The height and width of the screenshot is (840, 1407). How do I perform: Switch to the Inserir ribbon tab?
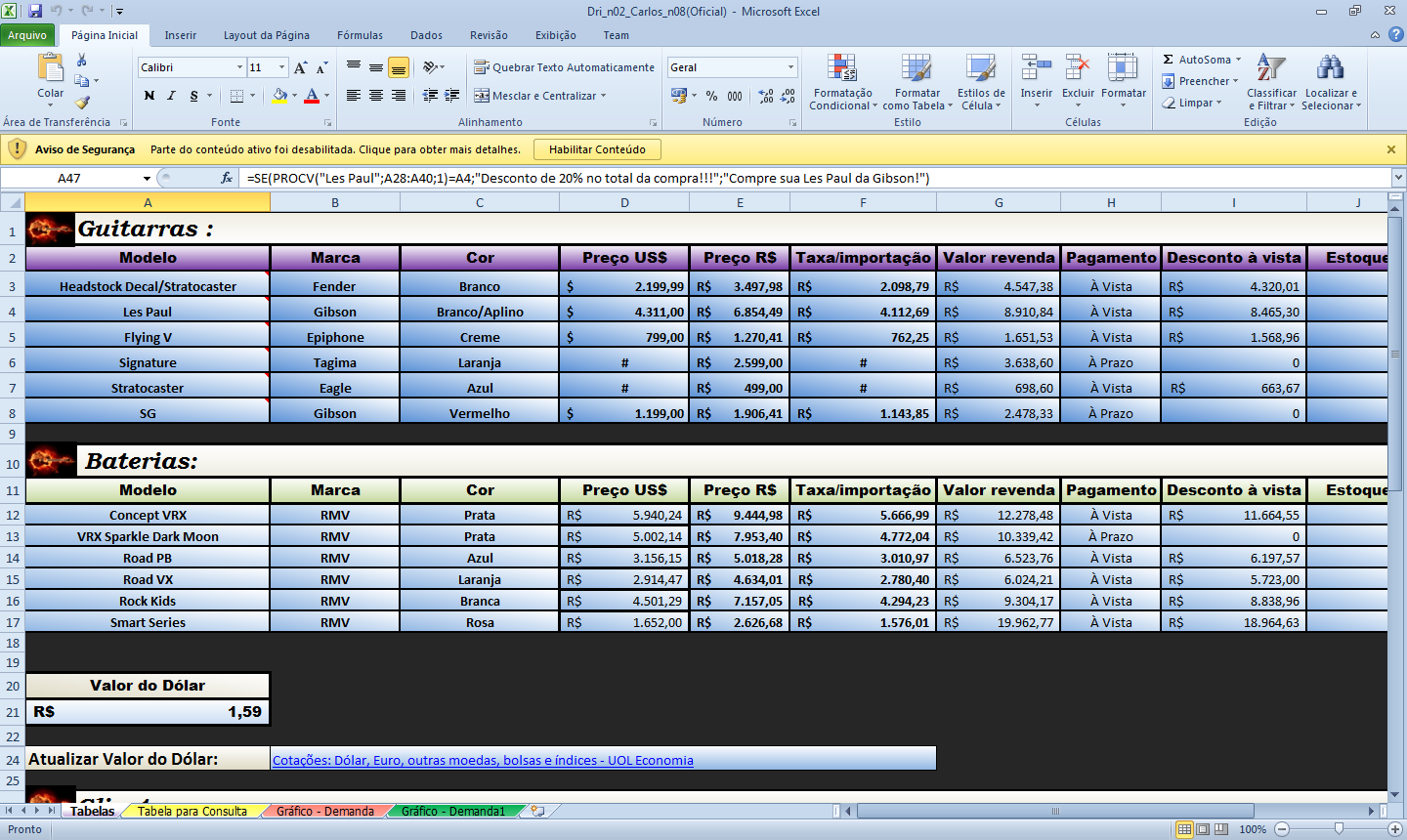click(181, 35)
